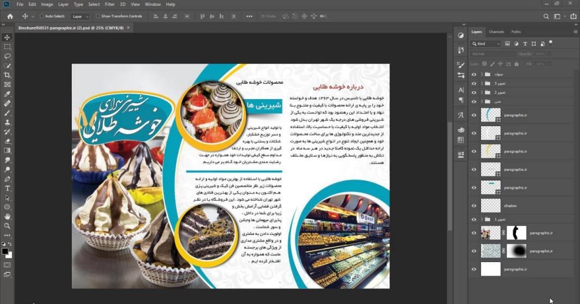Viewport: 580px width, 304px height.
Task: Select the Crop tool
Action: (7, 75)
